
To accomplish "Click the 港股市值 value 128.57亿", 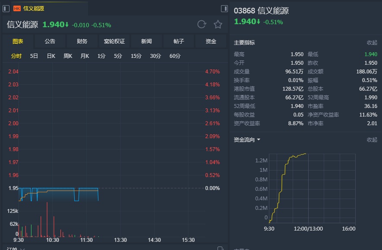I will point(293,89).
